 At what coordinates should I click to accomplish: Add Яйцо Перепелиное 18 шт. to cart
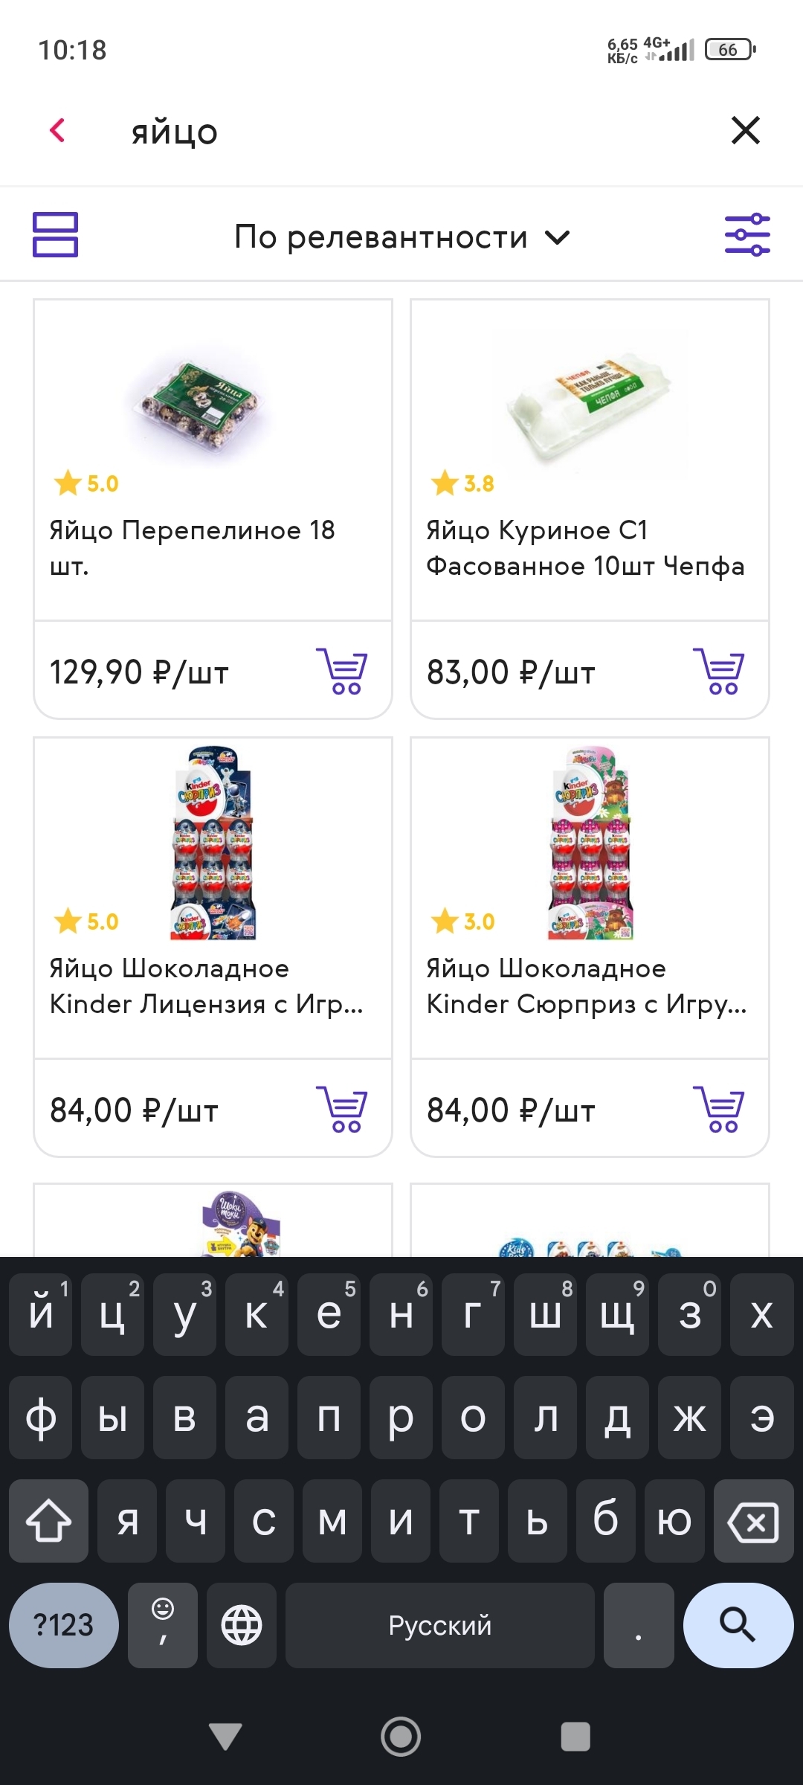click(342, 671)
